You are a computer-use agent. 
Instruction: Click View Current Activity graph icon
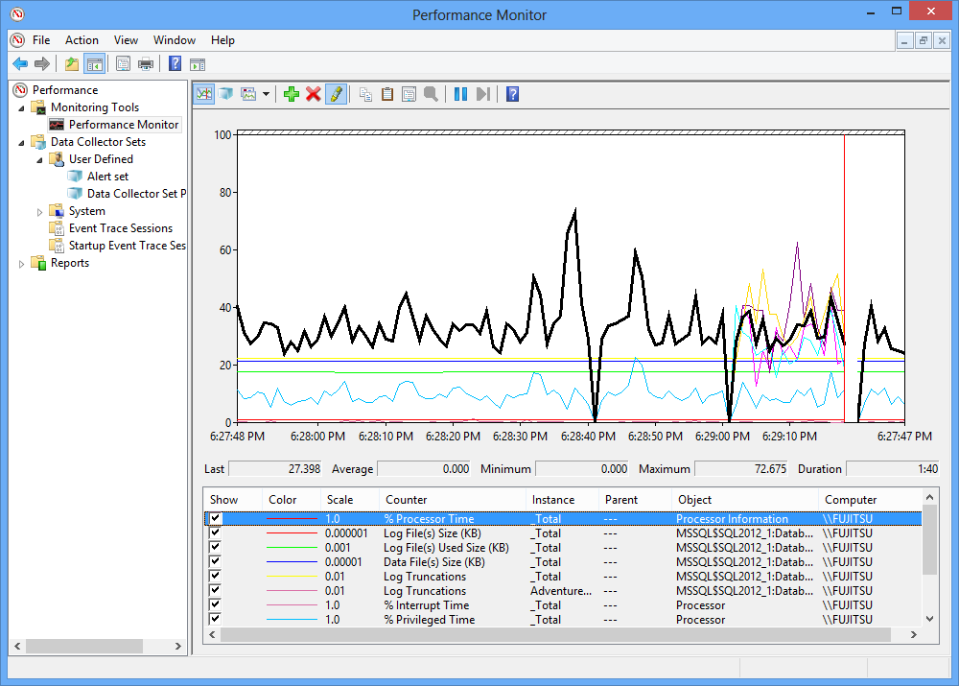coord(203,94)
